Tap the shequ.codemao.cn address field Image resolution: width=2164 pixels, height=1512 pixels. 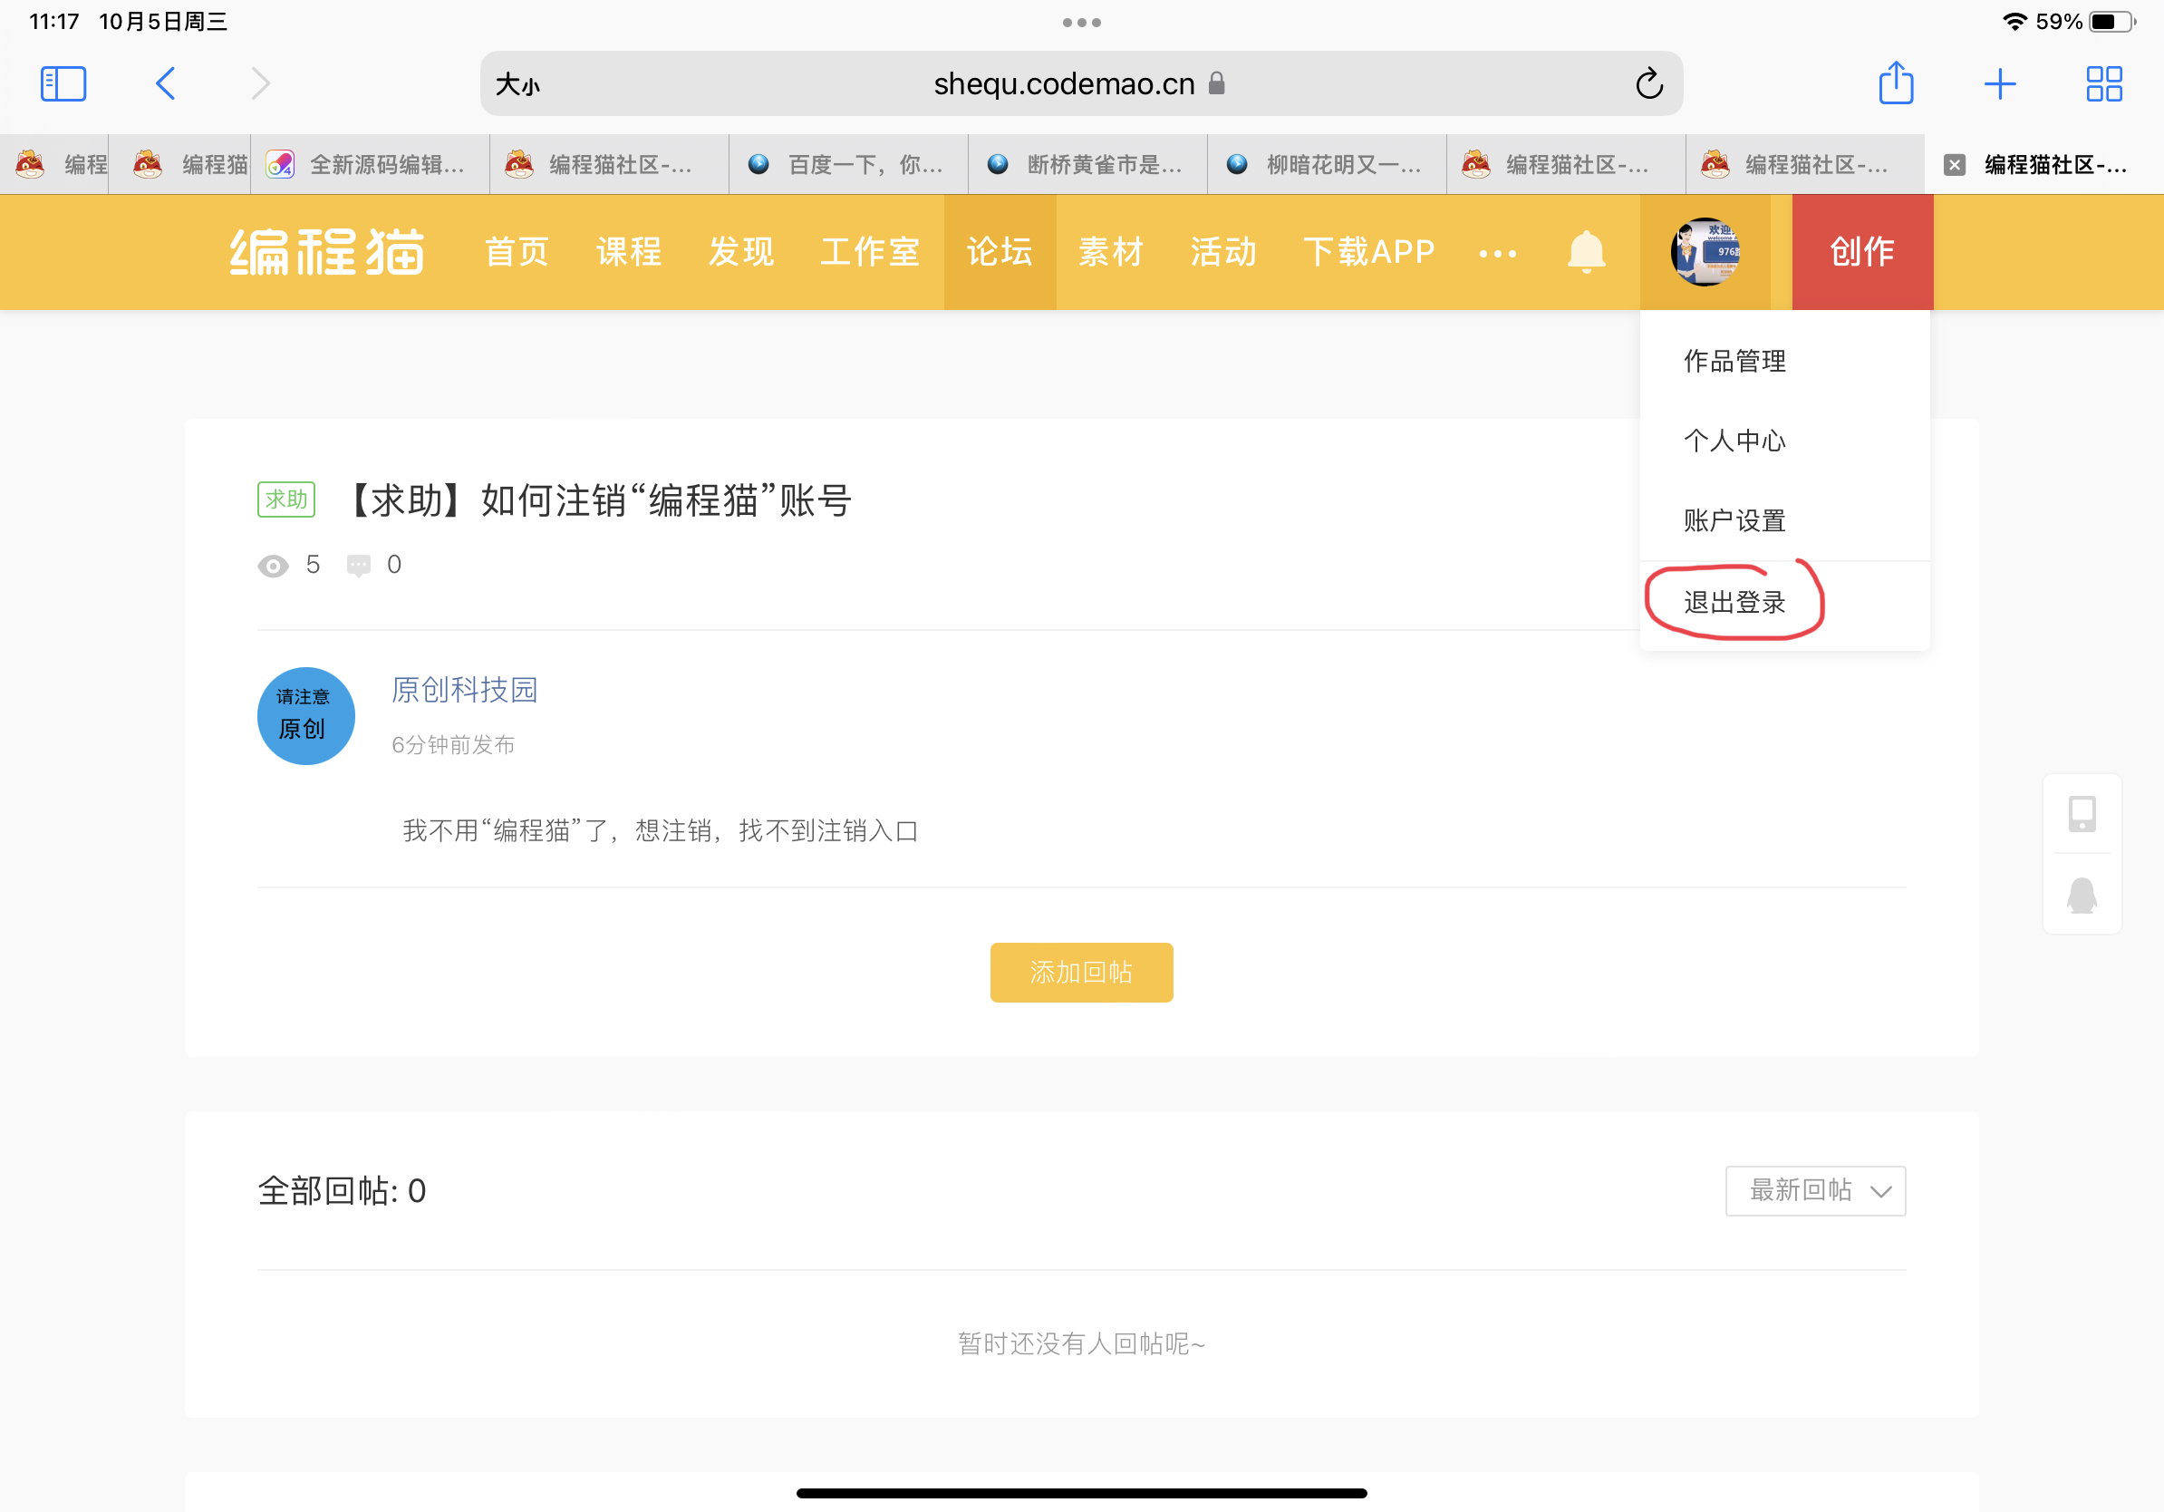tap(1081, 84)
